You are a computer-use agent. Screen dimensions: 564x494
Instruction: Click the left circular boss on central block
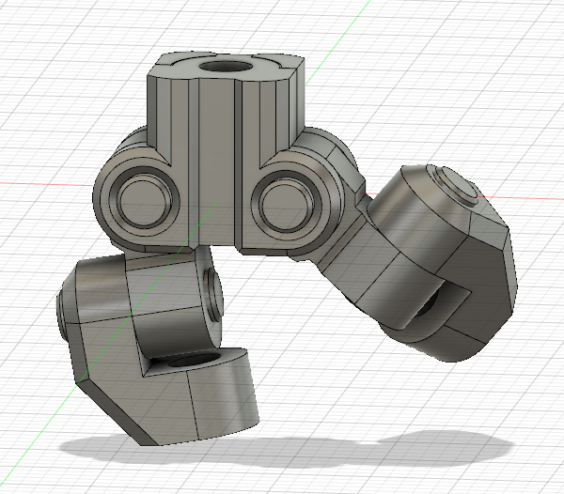[144, 201]
